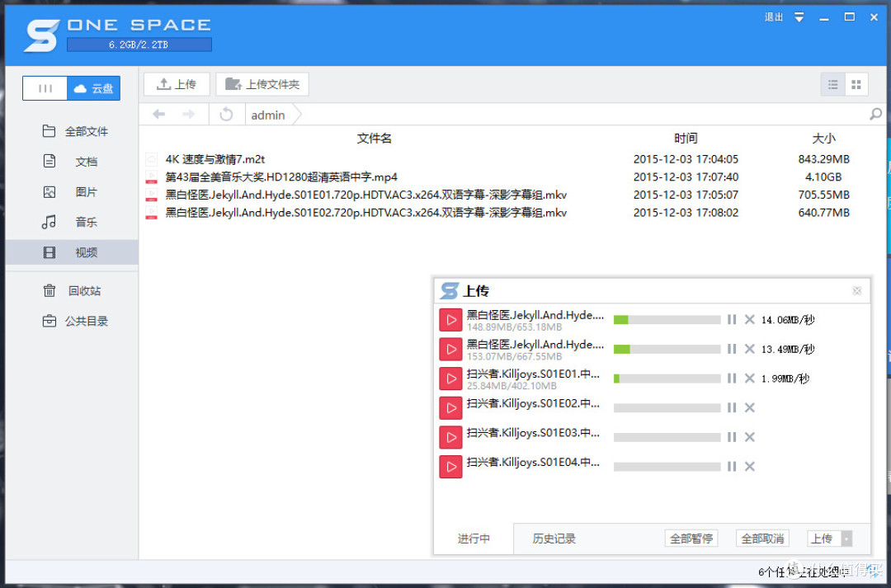891x588 pixels.
Task: Go back with the left arrow
Action: pos(158,114)
